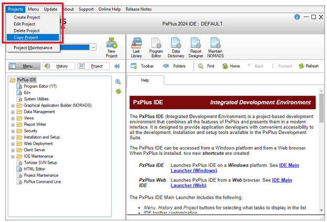The width and height of the screenshot is (327, 222).
Task: Open the About menu
Action: pyautogui.click(x=68, y=9)
